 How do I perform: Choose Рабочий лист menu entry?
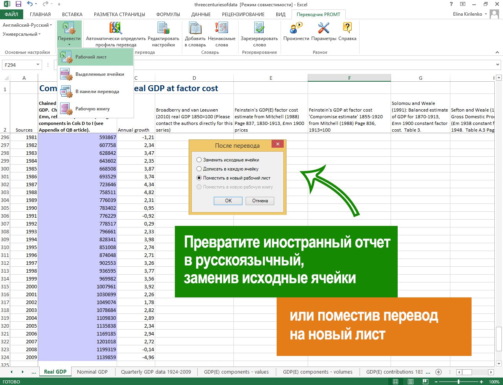95,57
